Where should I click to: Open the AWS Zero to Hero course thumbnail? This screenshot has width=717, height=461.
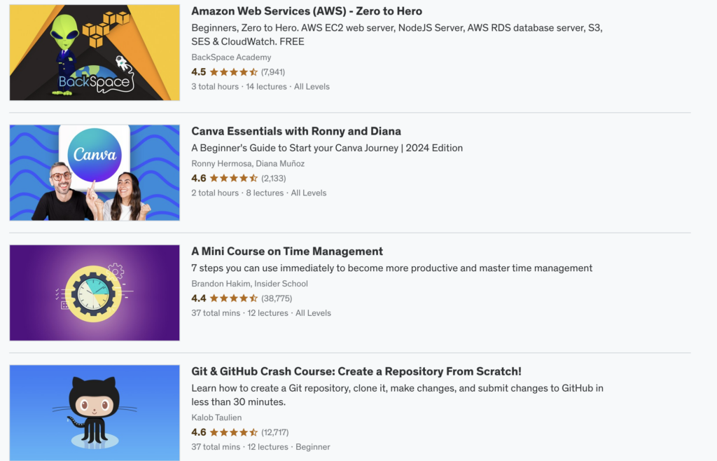point(95,53)
